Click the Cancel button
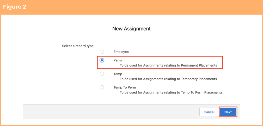263x126 pixels. 209,112
